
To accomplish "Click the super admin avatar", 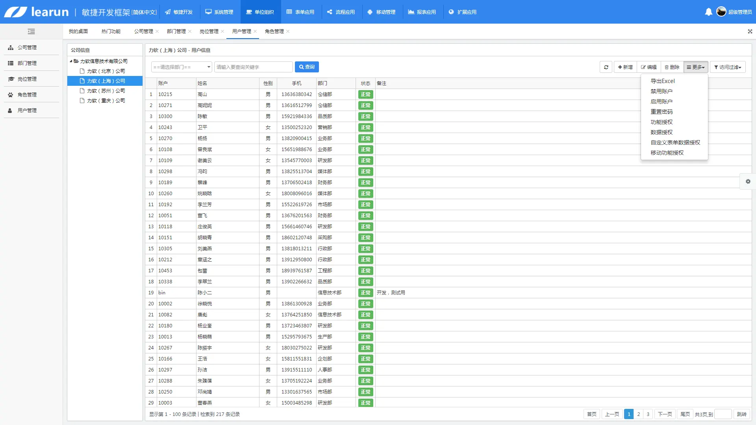I will tap(721, 12).
